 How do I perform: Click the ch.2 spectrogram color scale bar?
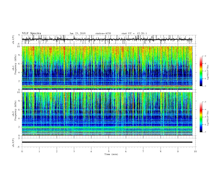pos(201,117)
